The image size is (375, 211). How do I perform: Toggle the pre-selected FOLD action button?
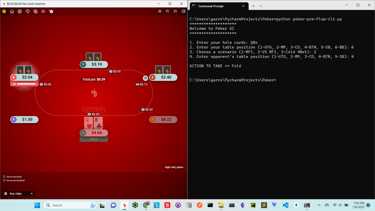coord(94,139)
